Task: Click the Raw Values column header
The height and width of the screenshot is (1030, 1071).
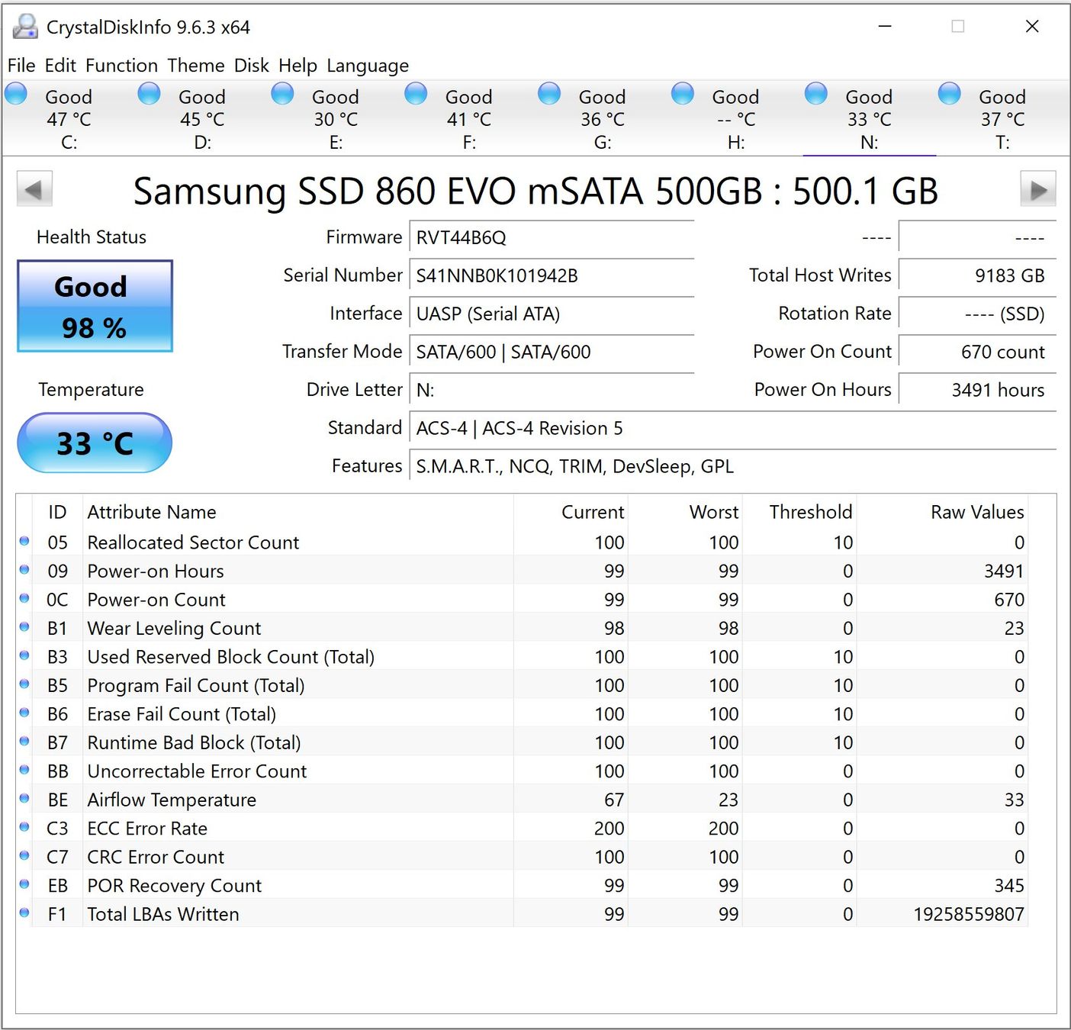Action: [x=977, y=512]
